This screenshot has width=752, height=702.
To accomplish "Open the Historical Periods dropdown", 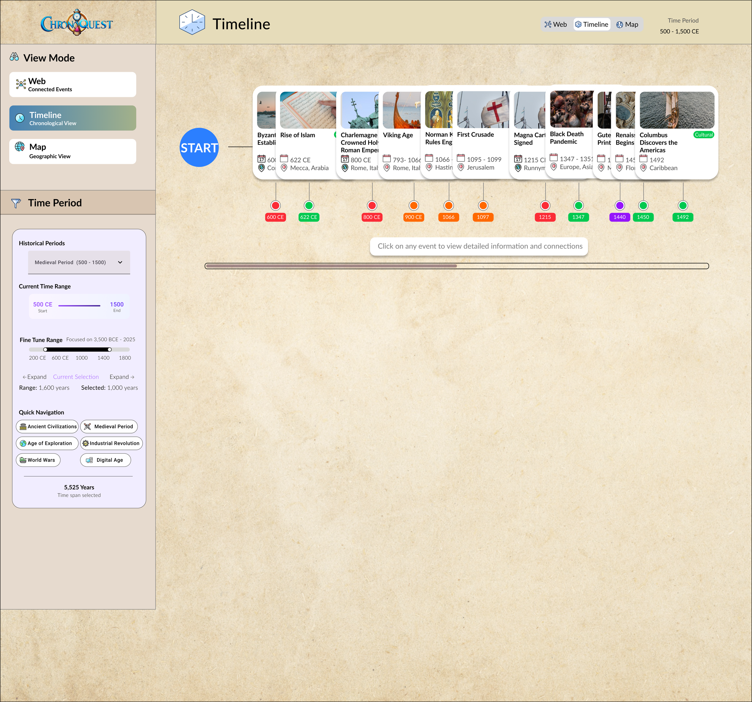I will [79, 262].
